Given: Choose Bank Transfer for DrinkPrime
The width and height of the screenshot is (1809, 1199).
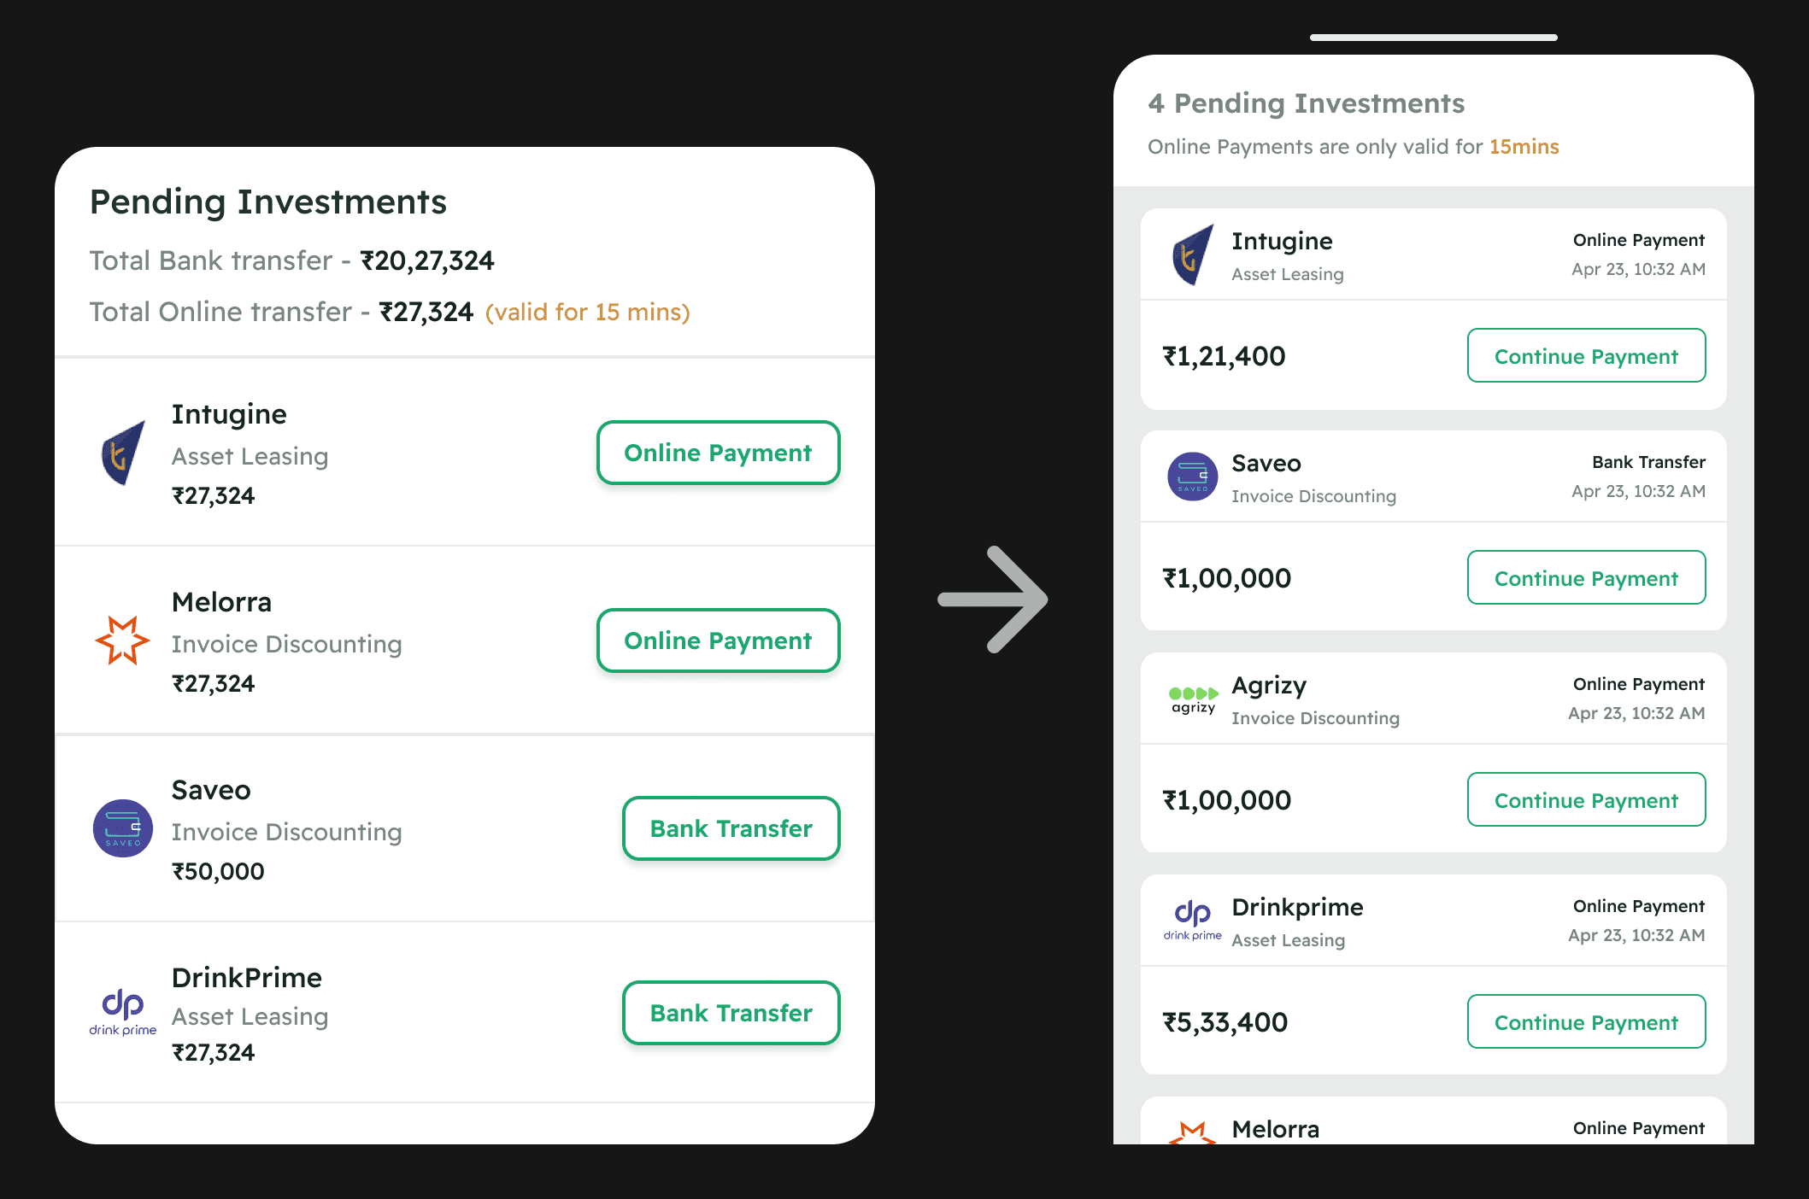Looking at the screenshot, I should tap(731, 1013).
